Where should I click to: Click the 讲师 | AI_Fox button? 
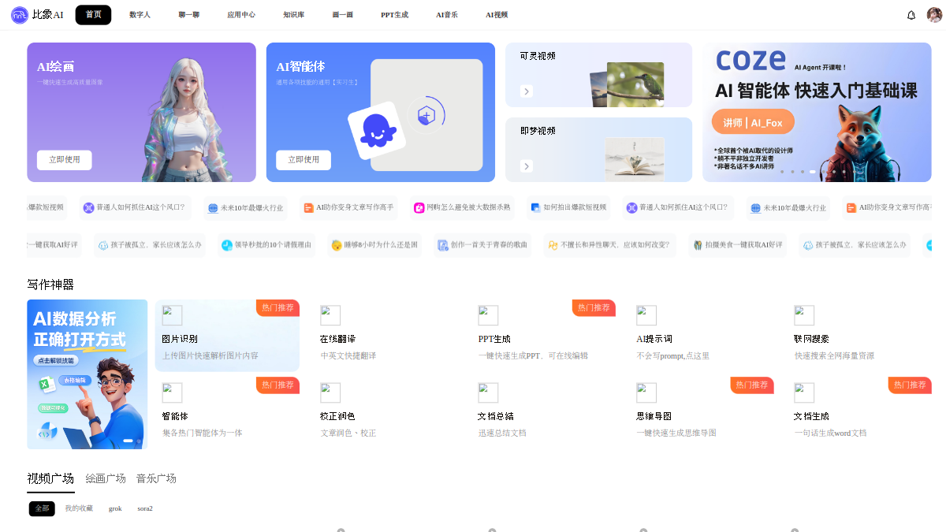[x=753, y=123]
